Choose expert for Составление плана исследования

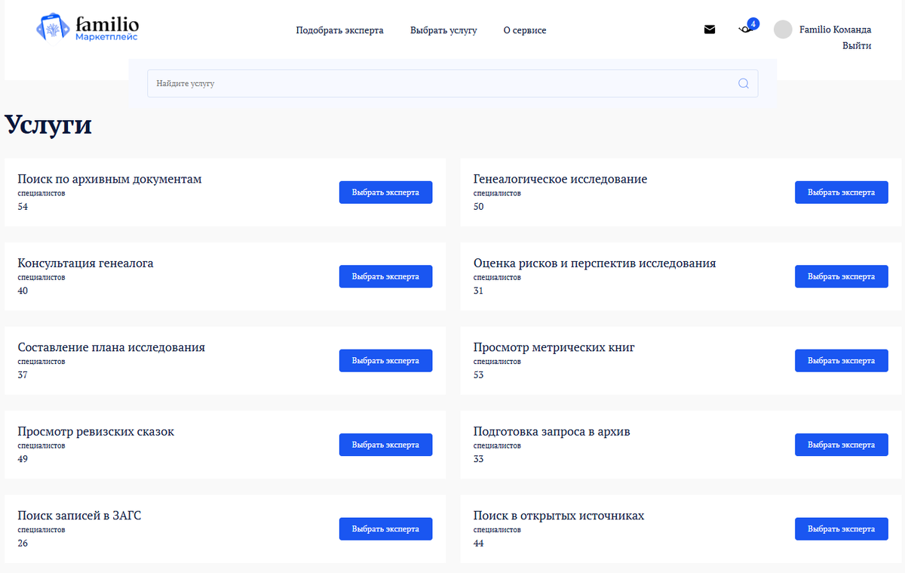click(385, 360)
